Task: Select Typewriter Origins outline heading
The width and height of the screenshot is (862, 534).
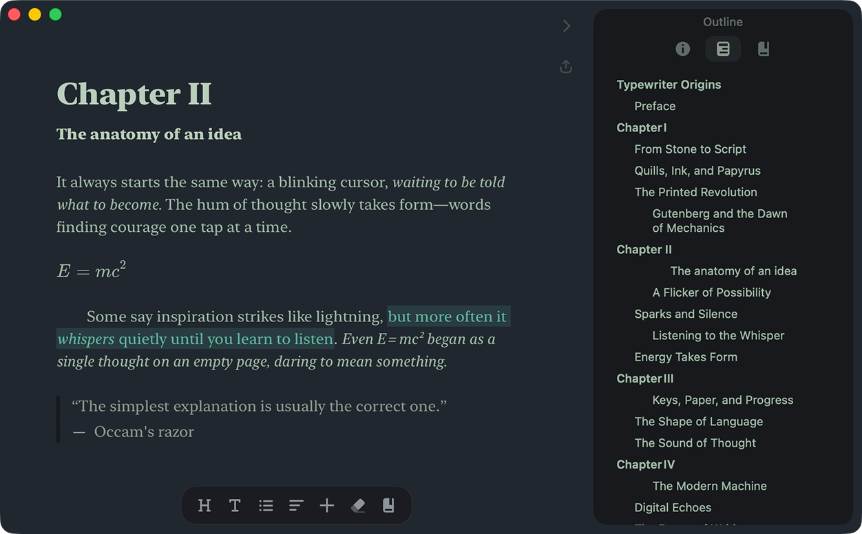Action: coord(669,85)
